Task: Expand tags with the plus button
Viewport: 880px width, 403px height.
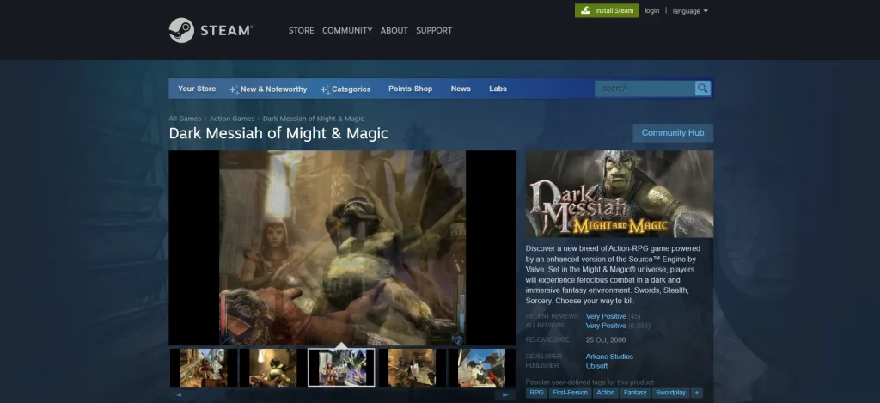Action: click(696, 393)
